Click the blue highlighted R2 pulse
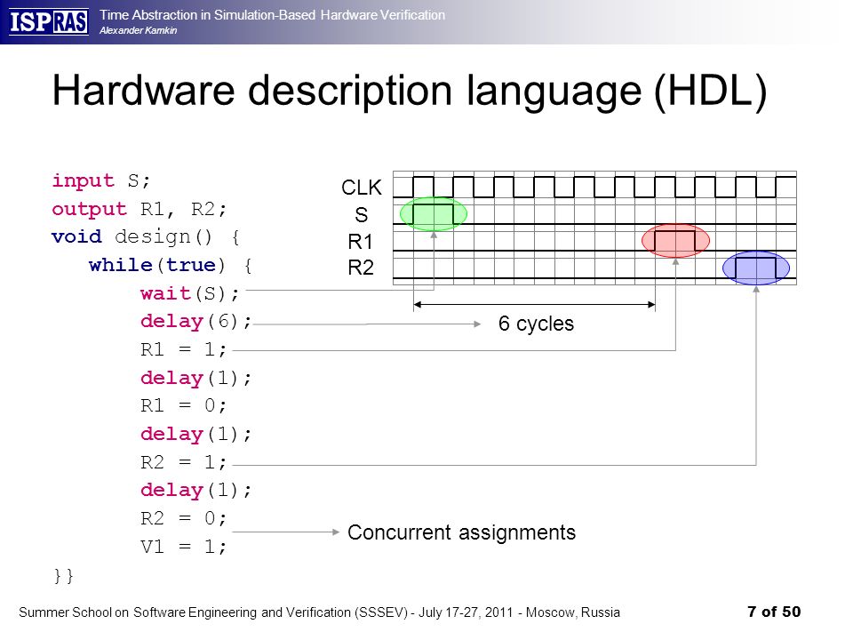Viewport: 853px width, 640px height. [756, 268]
